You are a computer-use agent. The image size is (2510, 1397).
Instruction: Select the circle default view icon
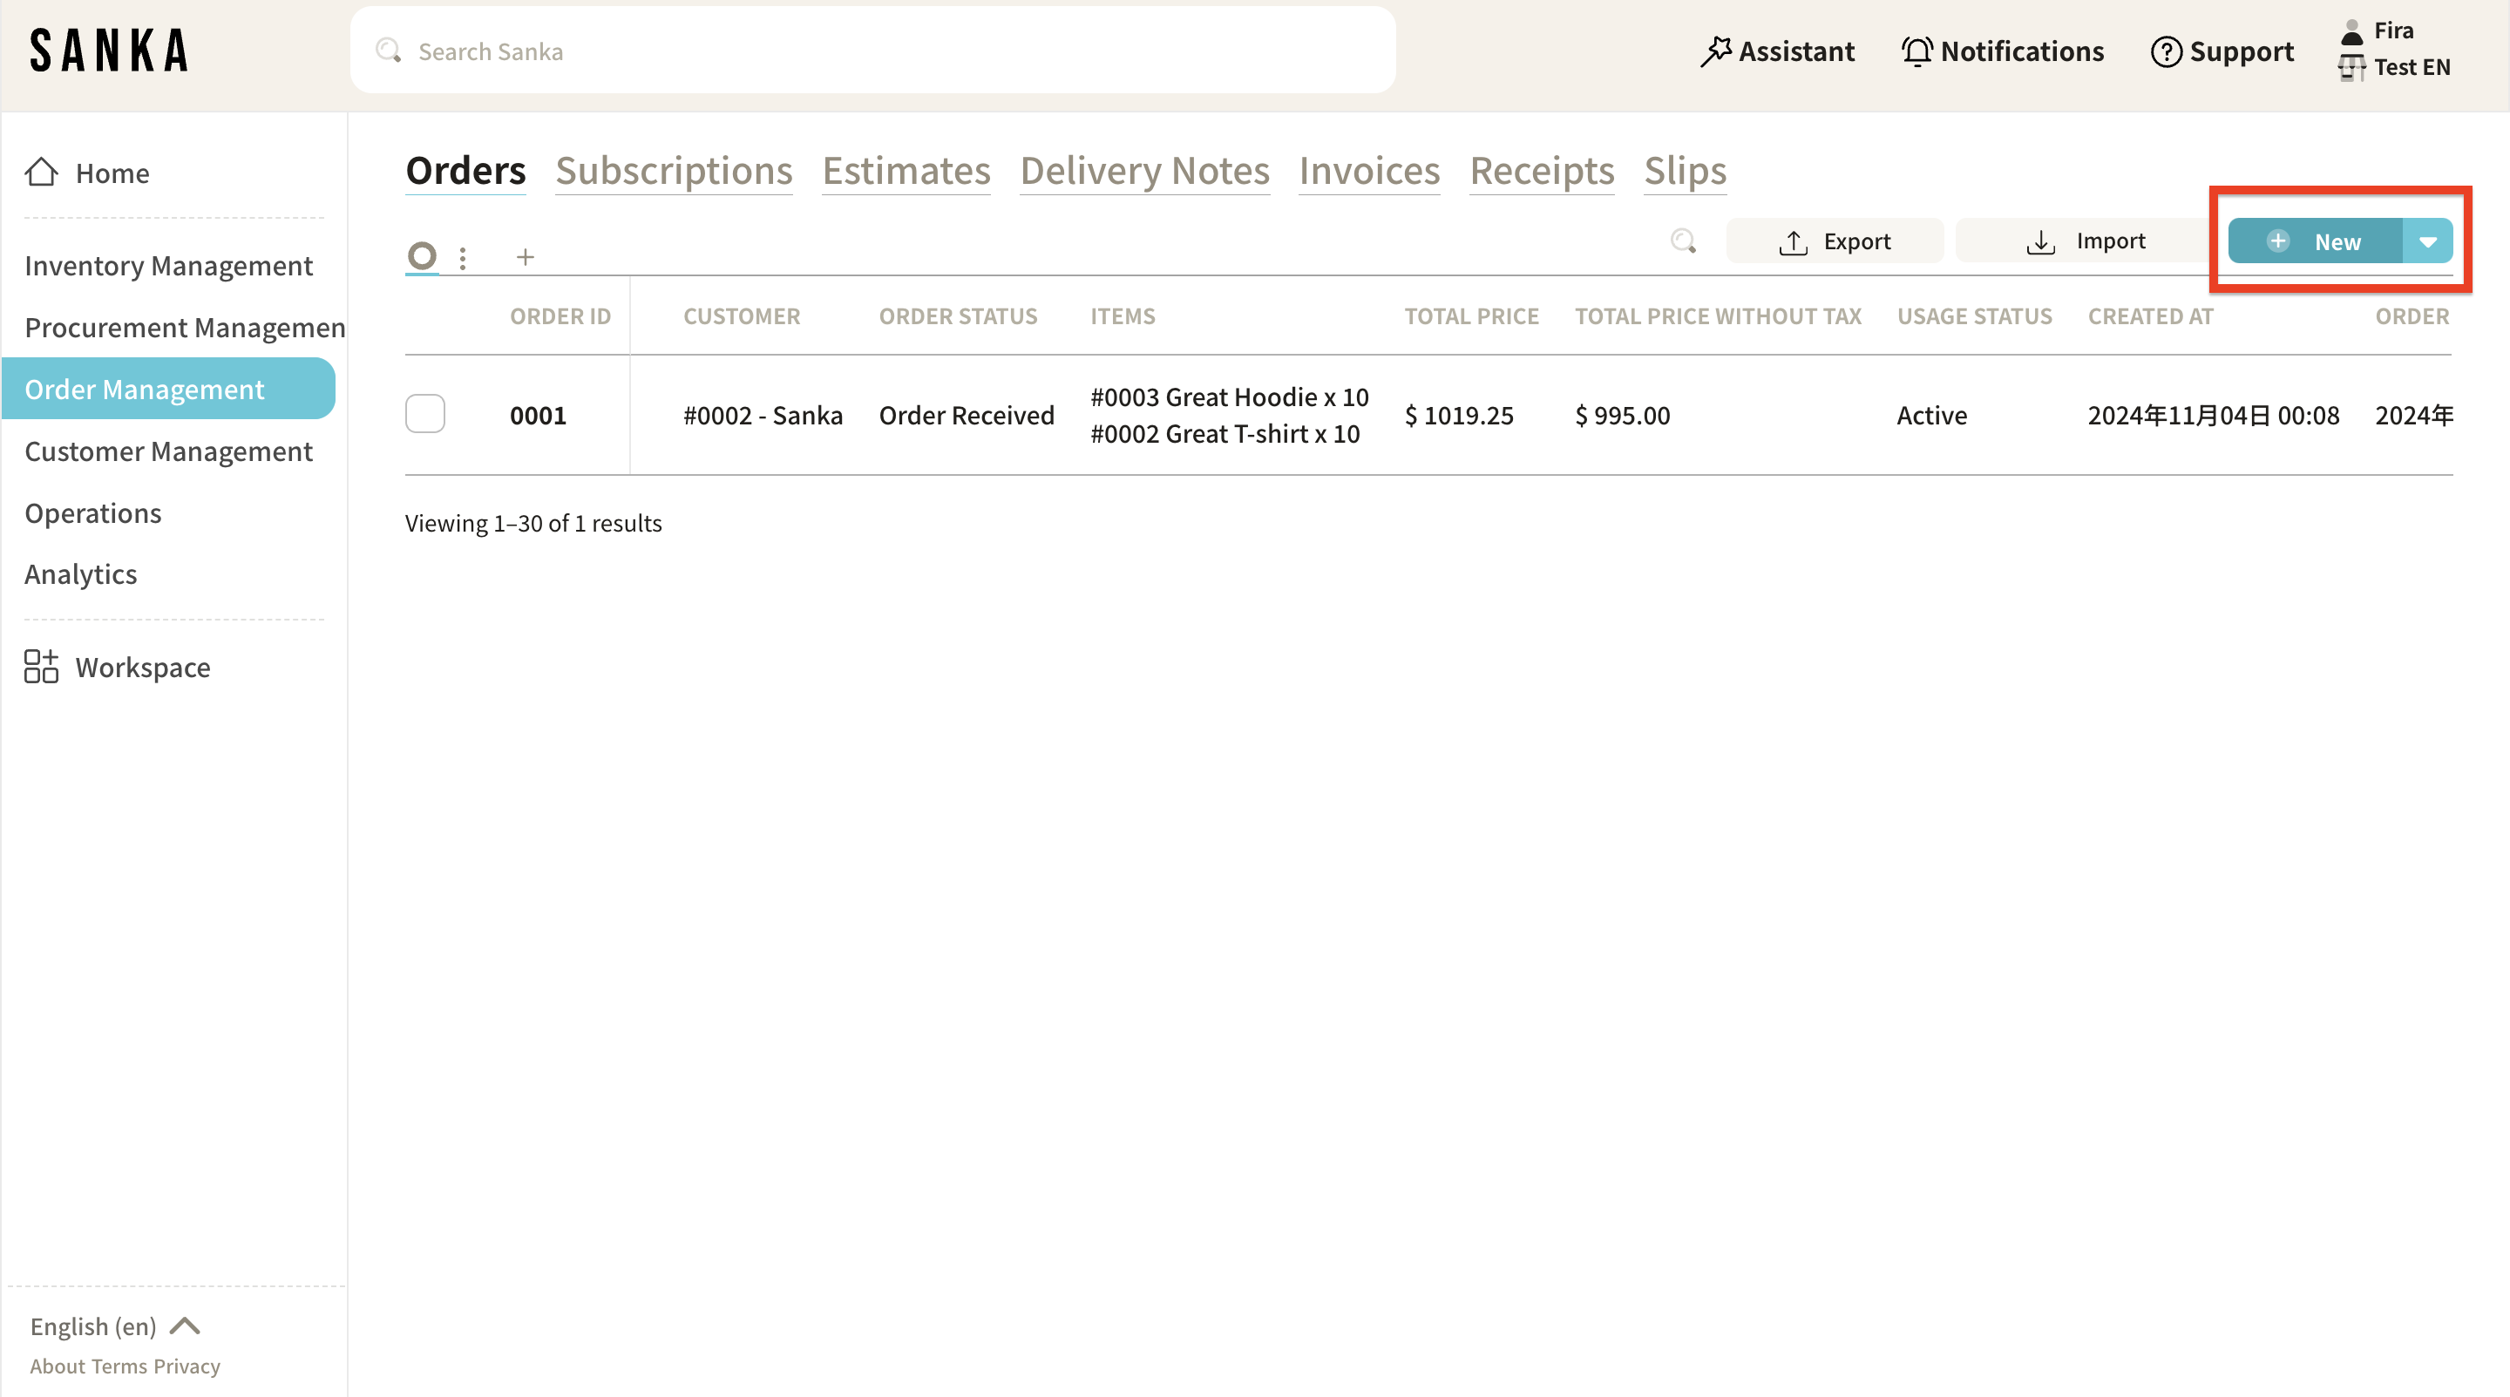422,256
